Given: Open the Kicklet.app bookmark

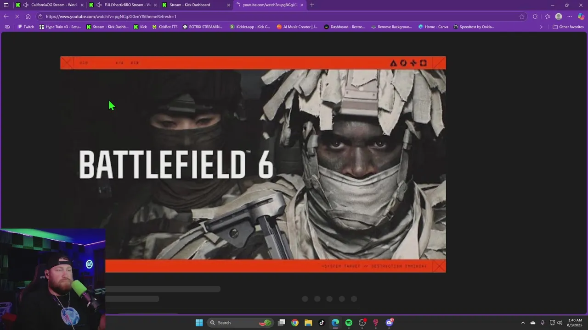Looking at the screenshot, I should [250, 27].
